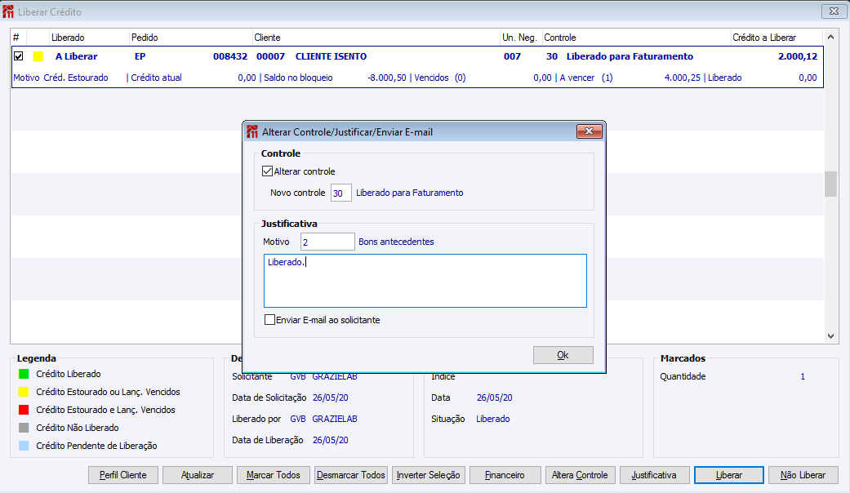Click the Justificativa button at bottom

coord(654,475)
